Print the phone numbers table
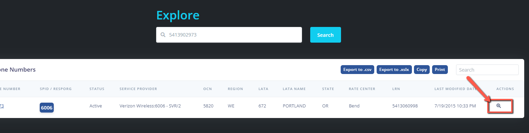Screen dimensions: 529x133 440,70
